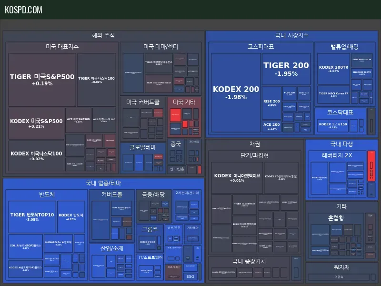Select the KODEX 200 -1.98% tile

tap(236, 93)
